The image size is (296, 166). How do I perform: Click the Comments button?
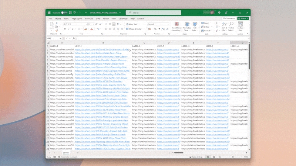pos(228,18)
